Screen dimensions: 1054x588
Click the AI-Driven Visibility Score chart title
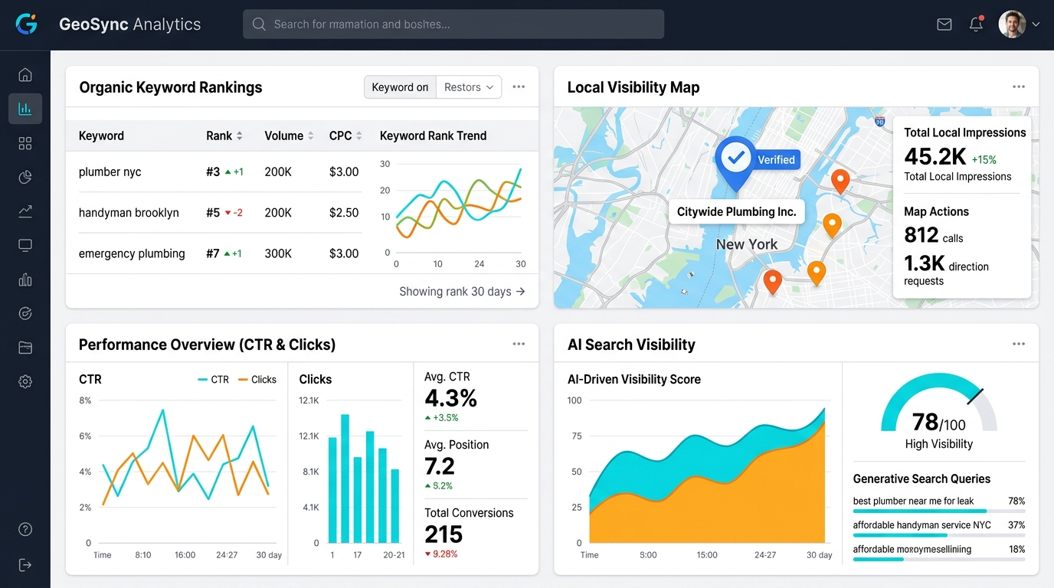634,379
